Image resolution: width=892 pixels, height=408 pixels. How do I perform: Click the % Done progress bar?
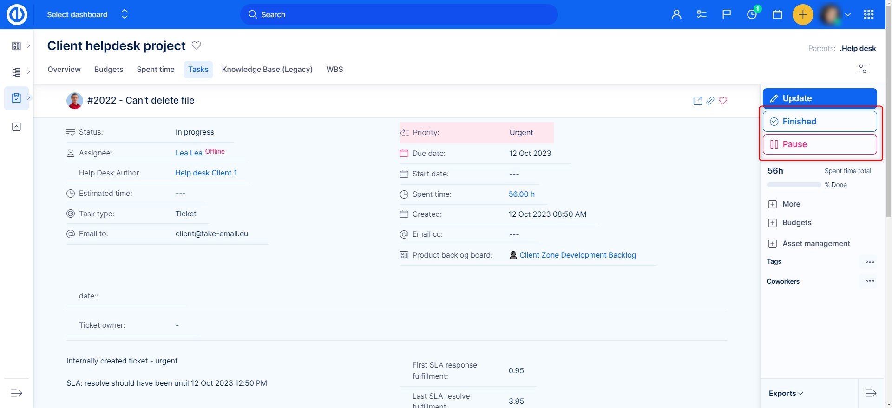click(794, 185)
